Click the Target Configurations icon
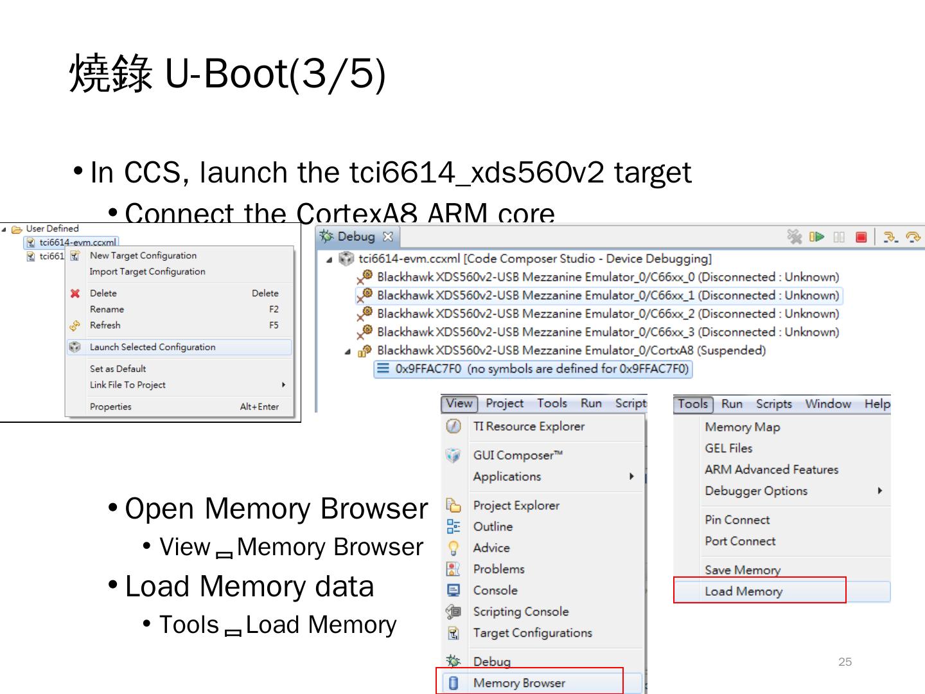This screenshot has width=925, height=694. [454, 633]
